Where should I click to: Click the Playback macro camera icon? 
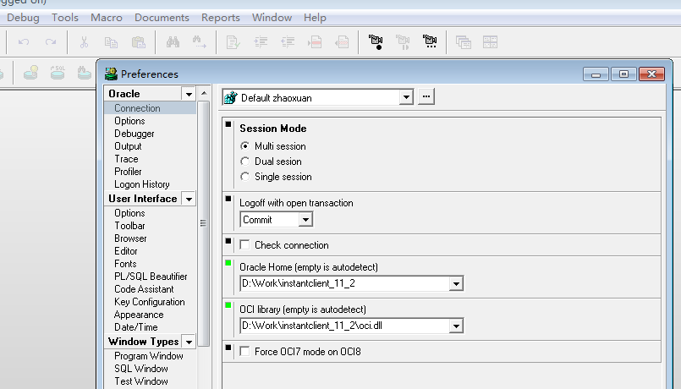(403, 42)
